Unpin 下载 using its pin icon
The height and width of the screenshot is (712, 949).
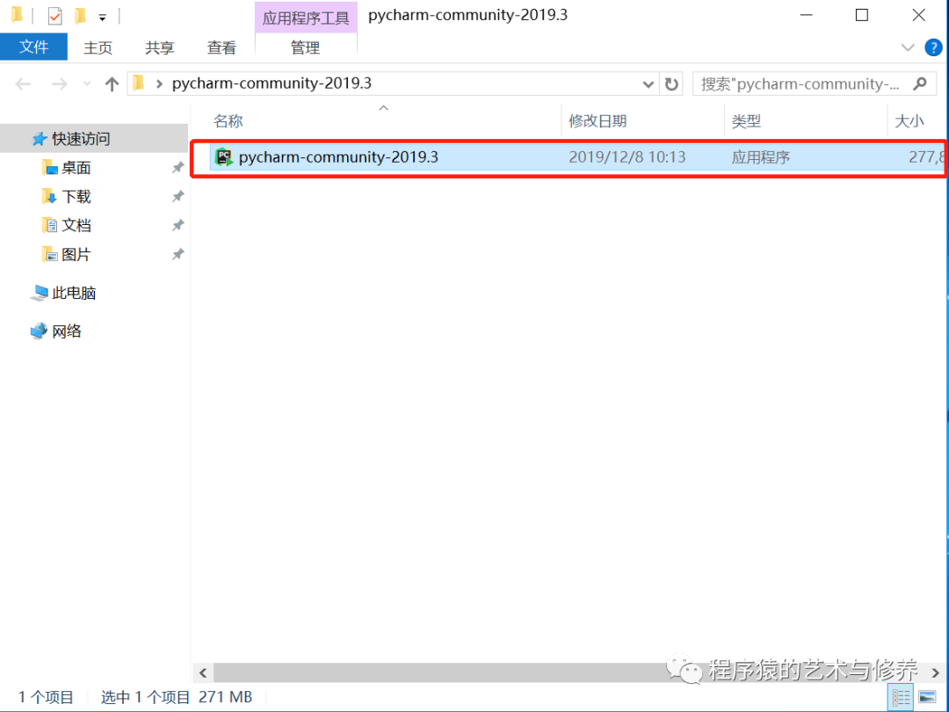(177, 196)
